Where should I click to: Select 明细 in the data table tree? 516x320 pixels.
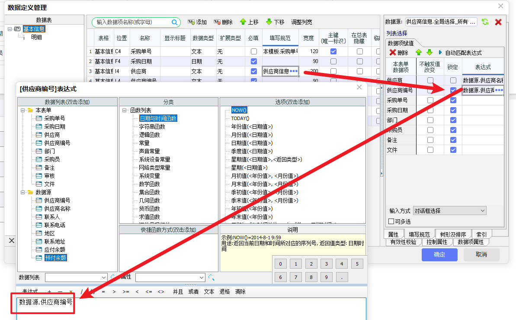click(x=36, y=37)
